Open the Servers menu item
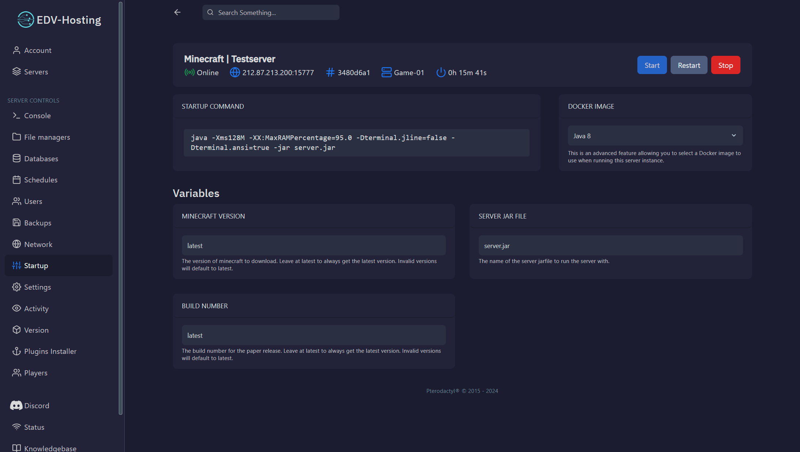The width and height of the screenshot is (800, 452). click(x=36, y=72)
